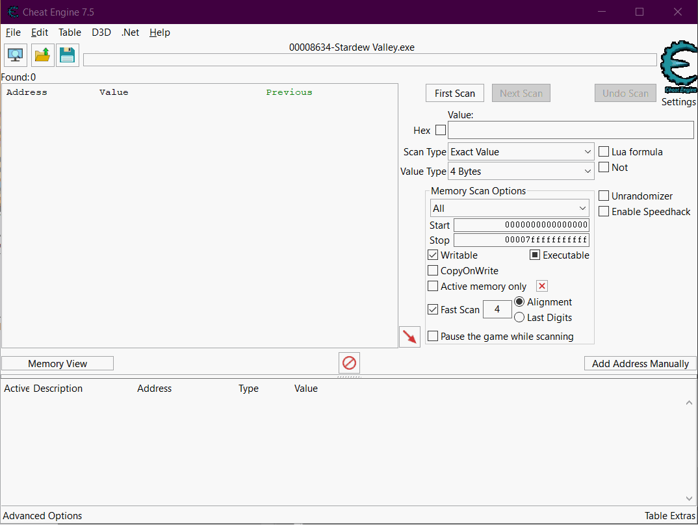Viewport: 698px width, 525px height.
Task: Click Add Address Manually button
Action: (640, 363)
